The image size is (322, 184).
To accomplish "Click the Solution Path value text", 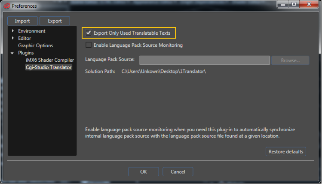I will tap(164, 71).
